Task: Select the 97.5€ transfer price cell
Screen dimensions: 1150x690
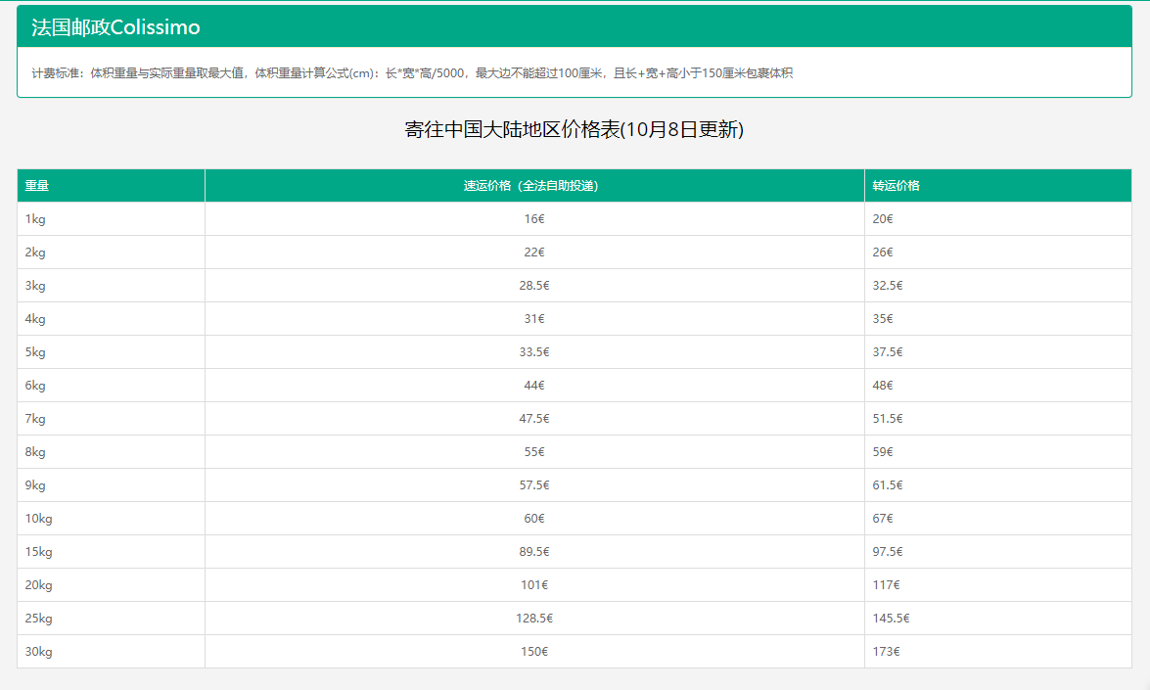Action: coord(998,551)
